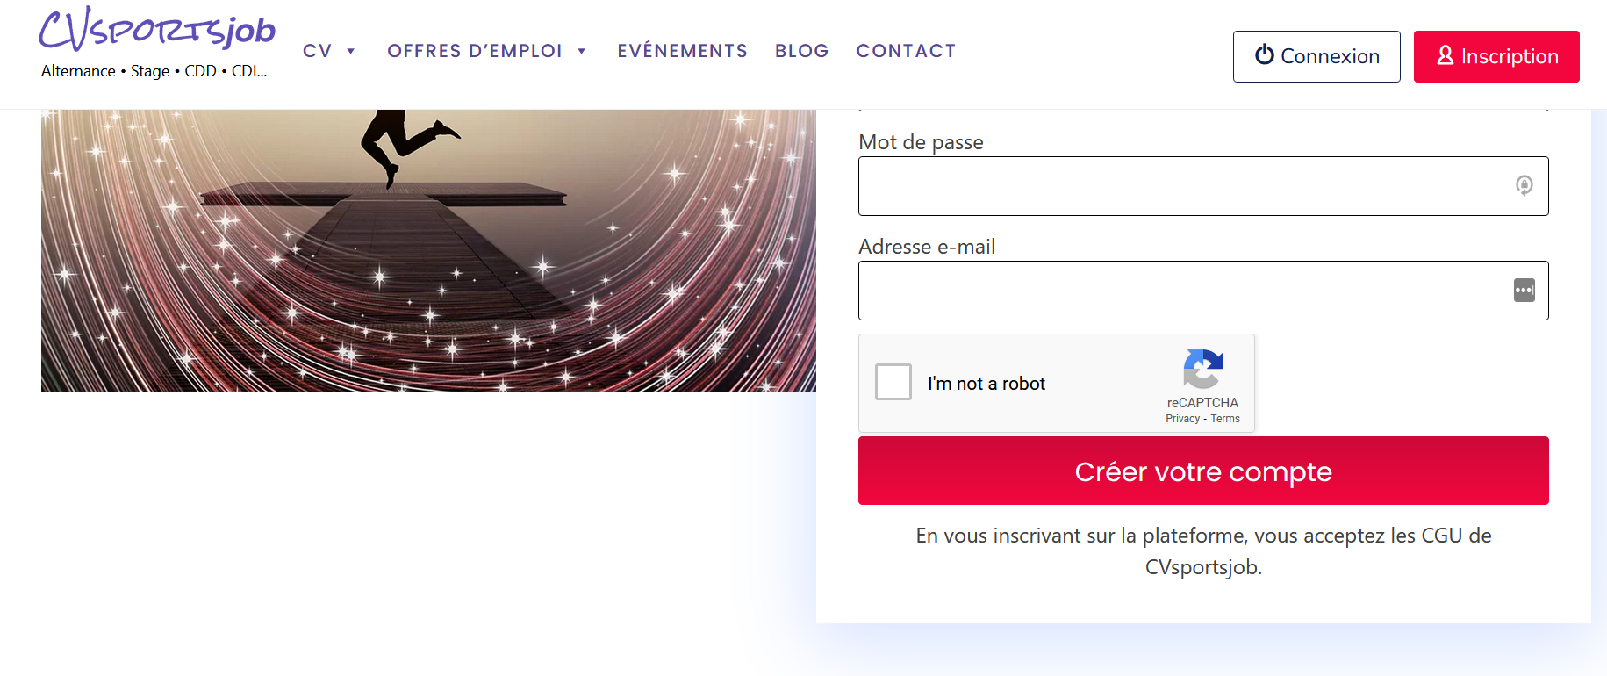Viewport: 1607px width, 676px height.
Task: Focus the Mot de passe input field
Action: click(x=1203, y=186)
